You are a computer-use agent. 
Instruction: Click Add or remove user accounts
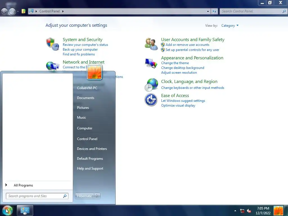pos(187,45)
